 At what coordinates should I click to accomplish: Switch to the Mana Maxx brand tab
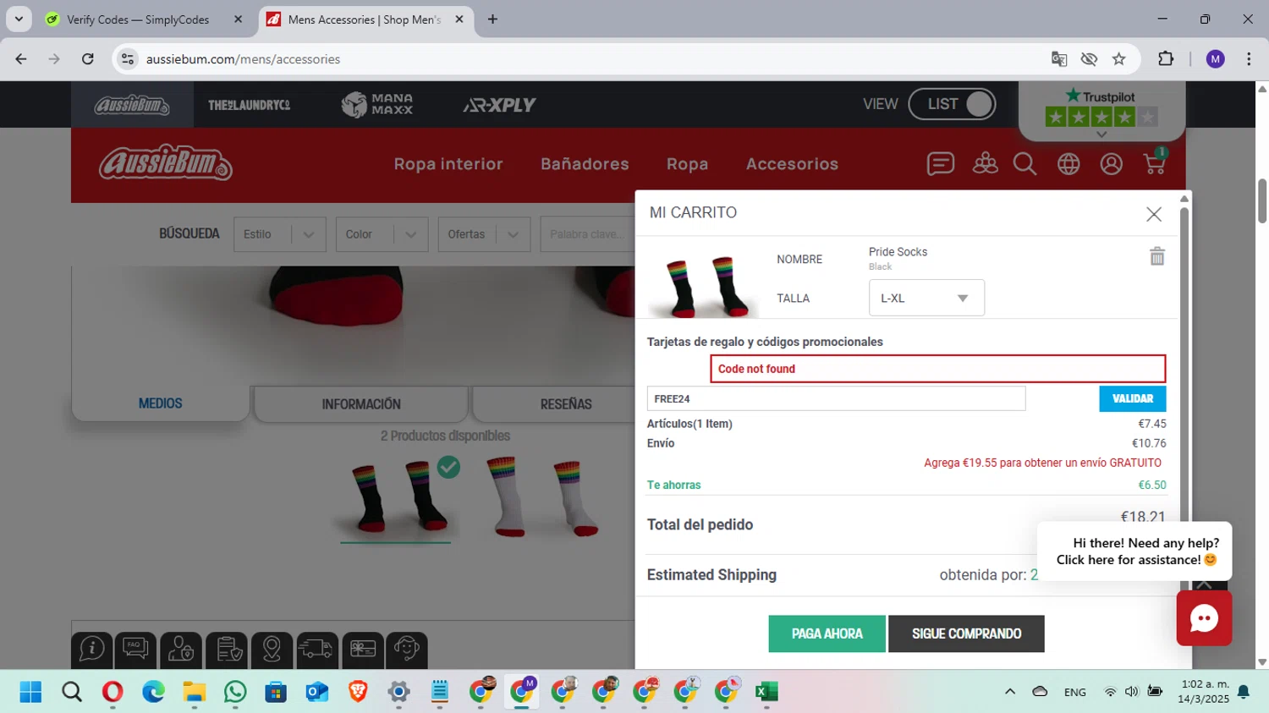tap(377, 105)
